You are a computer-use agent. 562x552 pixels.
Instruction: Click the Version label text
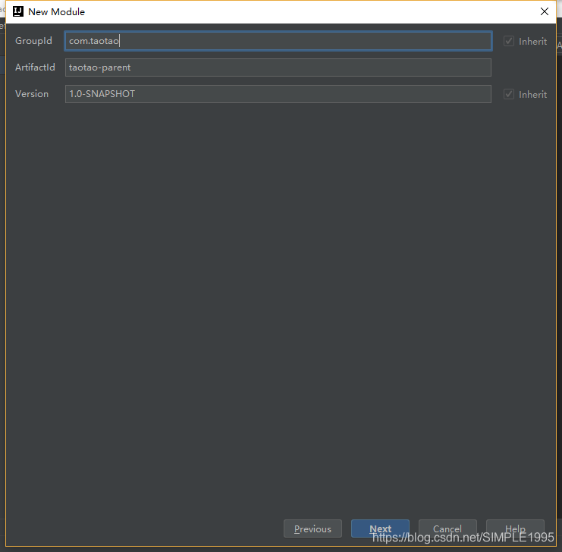click(32, 94)
